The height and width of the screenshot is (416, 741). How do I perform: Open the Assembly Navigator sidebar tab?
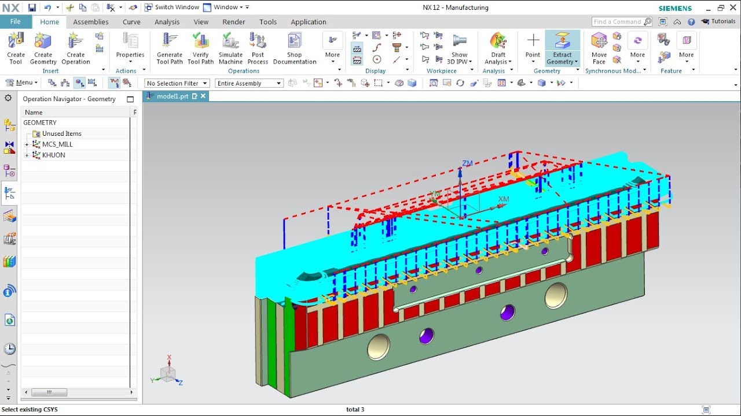click(x=9, y=125)
